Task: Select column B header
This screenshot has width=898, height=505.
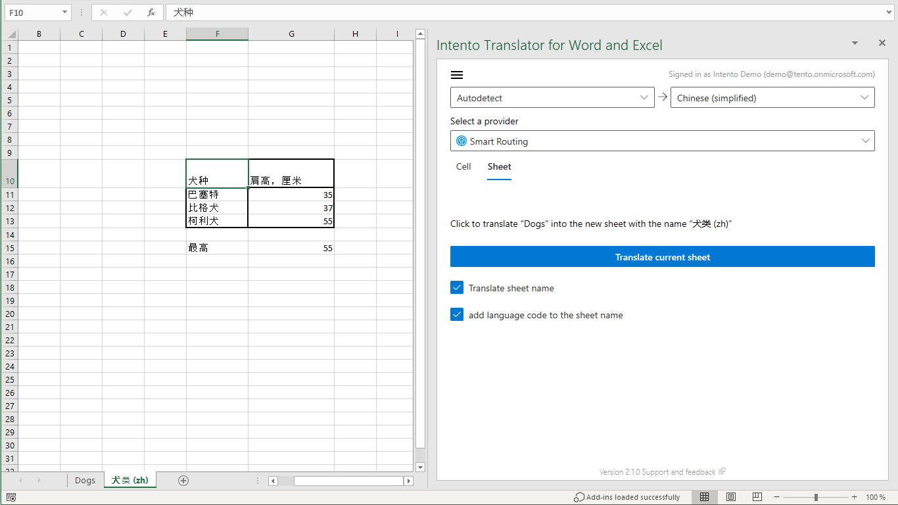Action: coord(39,34)
